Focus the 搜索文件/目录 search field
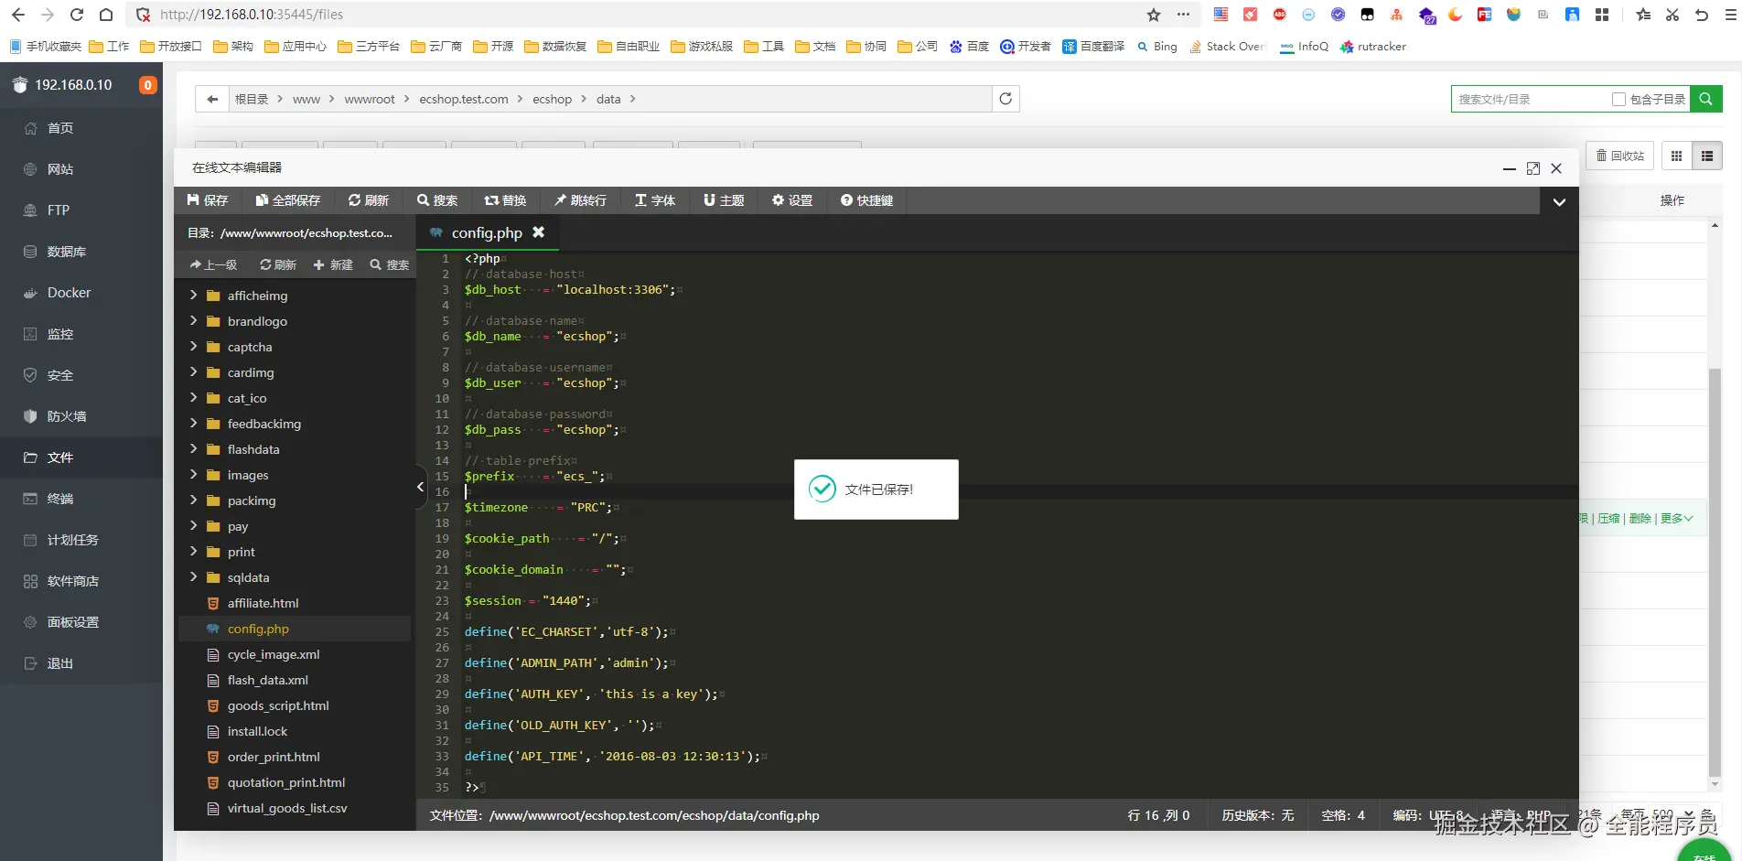 click(1530, 99)
